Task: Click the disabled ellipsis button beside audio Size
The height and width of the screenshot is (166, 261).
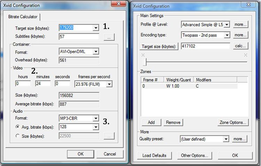Action: [109, 136]
